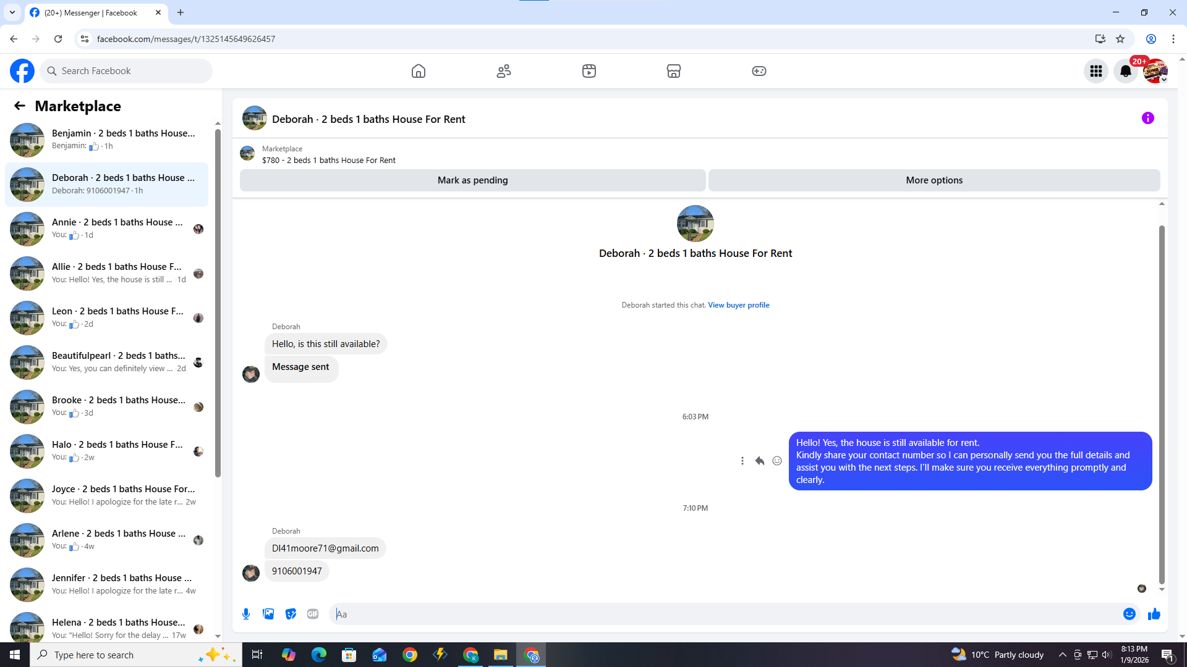This screenshot has width=1187, height=667.
Task: Choose the sticker icon in composer
Action: tap(291, 614)
